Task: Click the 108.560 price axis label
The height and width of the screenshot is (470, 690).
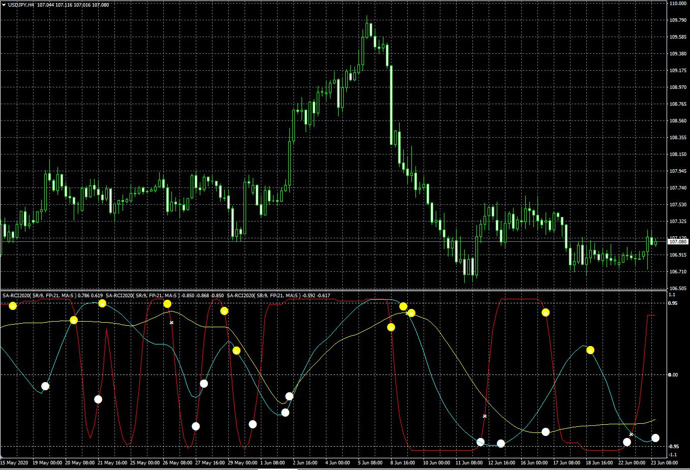Action: tap(678, 121)
